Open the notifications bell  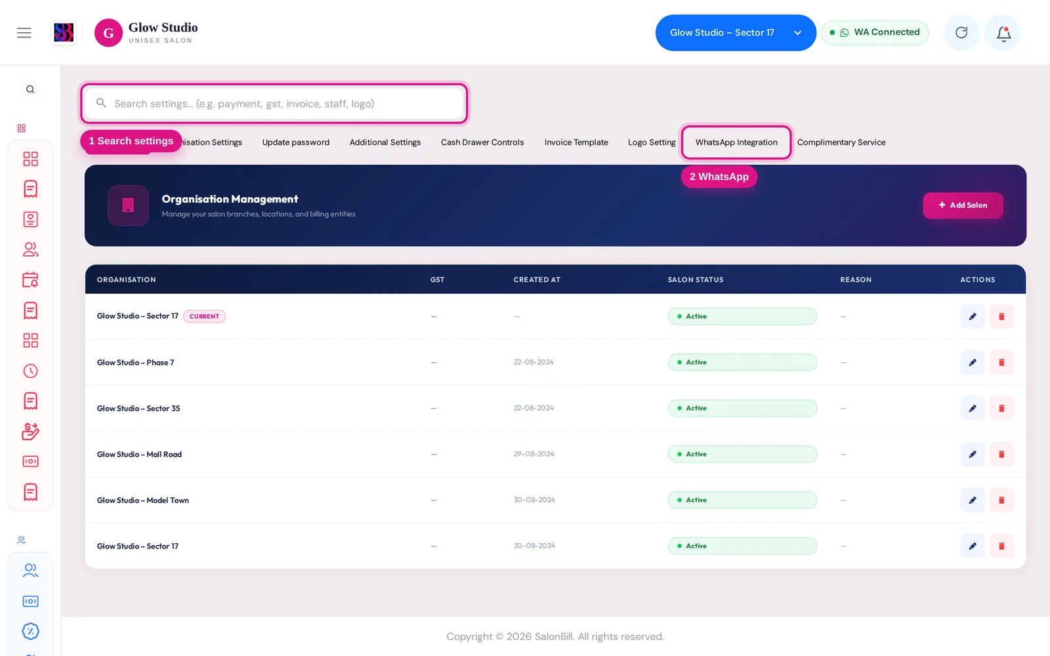point(1003,33)
